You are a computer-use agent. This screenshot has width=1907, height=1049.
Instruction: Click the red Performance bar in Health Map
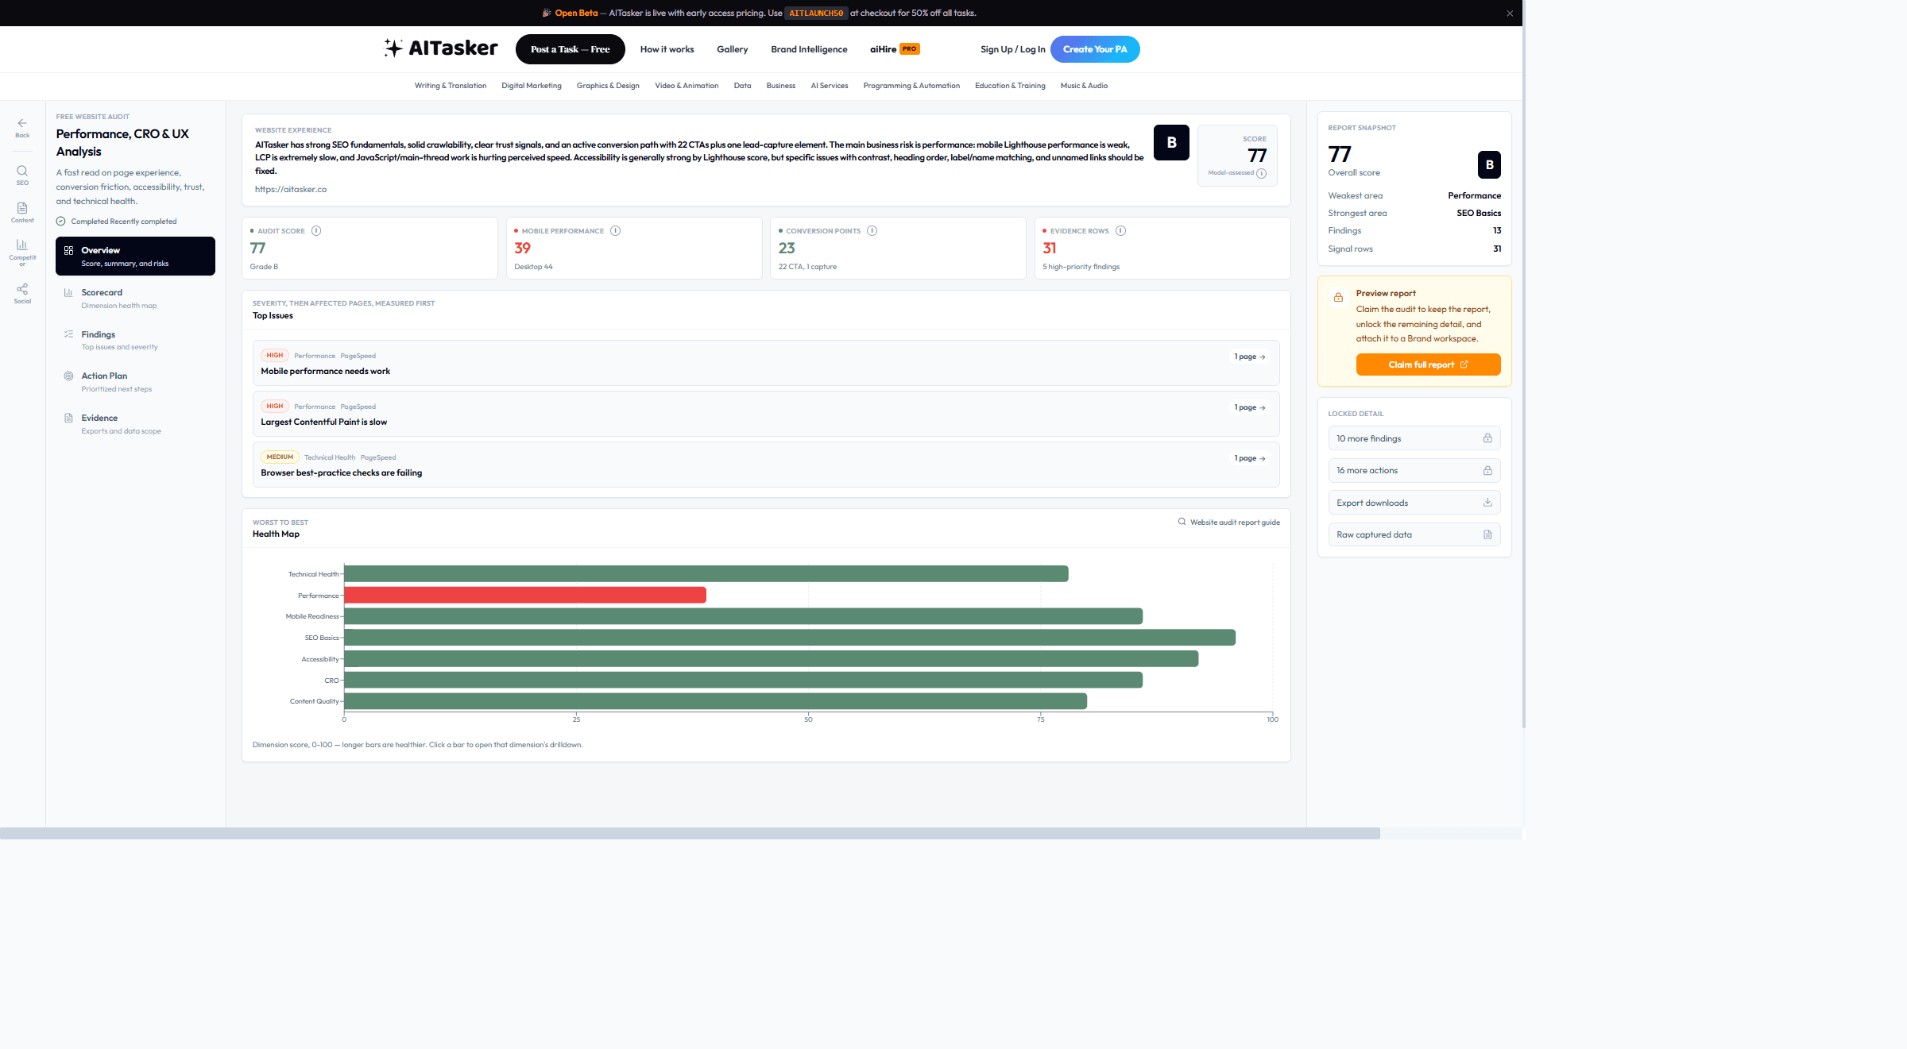point(525,595)
